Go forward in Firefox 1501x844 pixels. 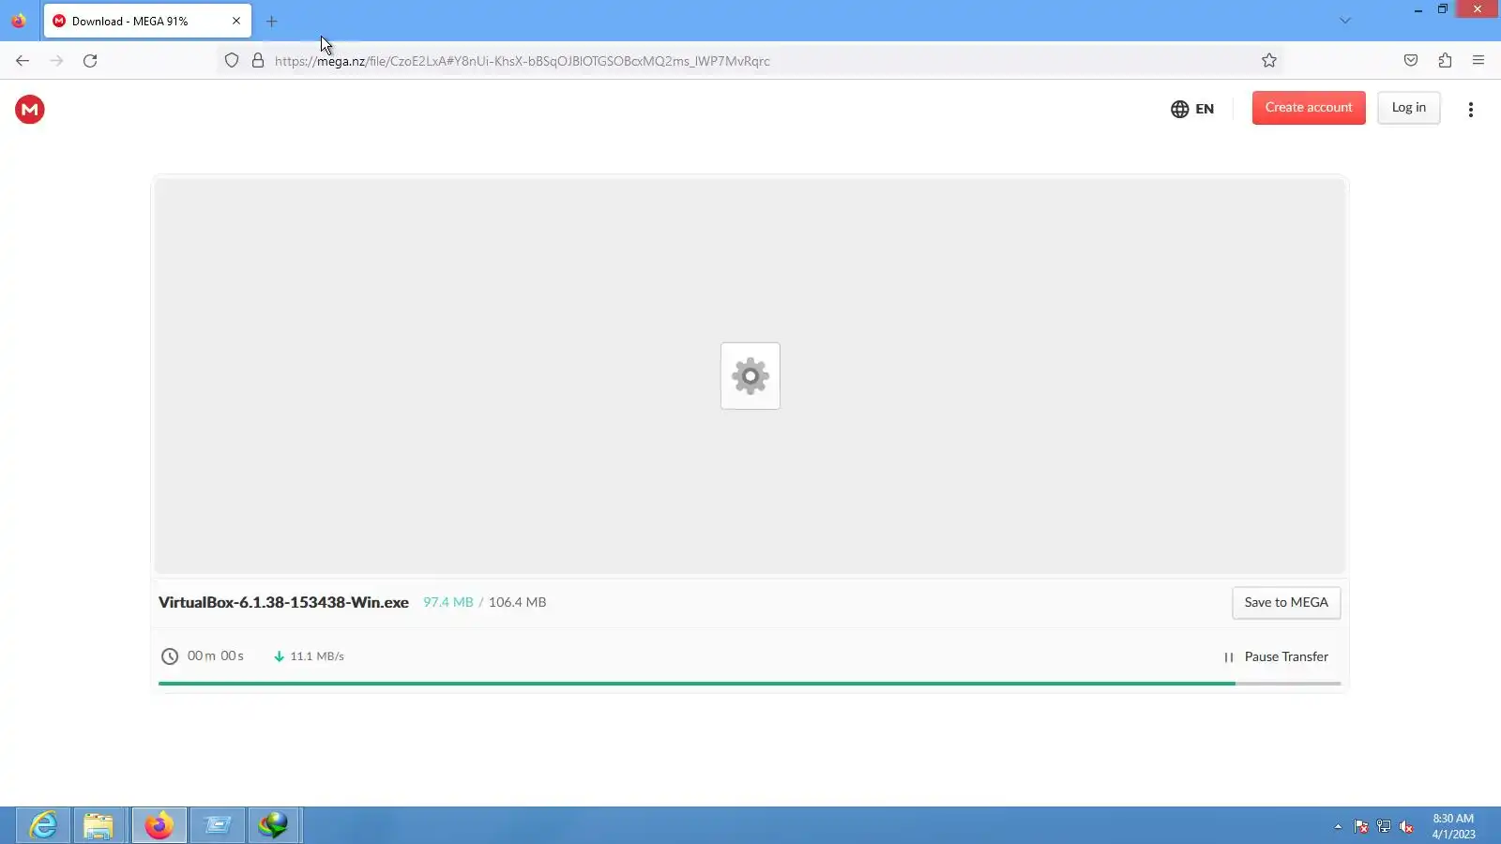coord(56,61)
